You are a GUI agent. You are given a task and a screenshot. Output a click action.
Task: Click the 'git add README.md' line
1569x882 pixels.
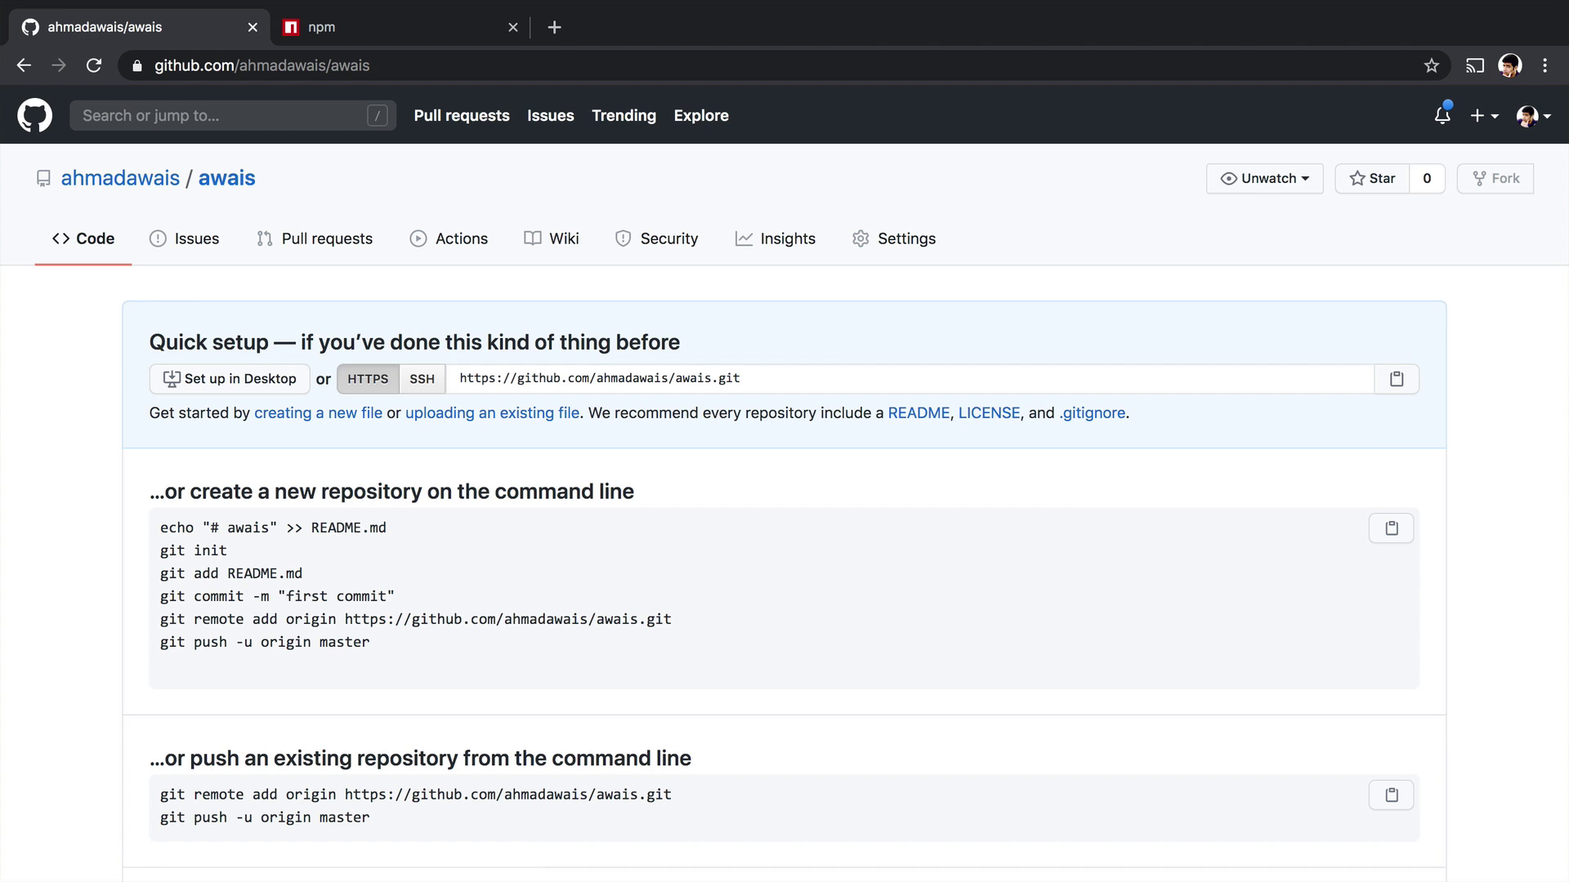point(231,573)
